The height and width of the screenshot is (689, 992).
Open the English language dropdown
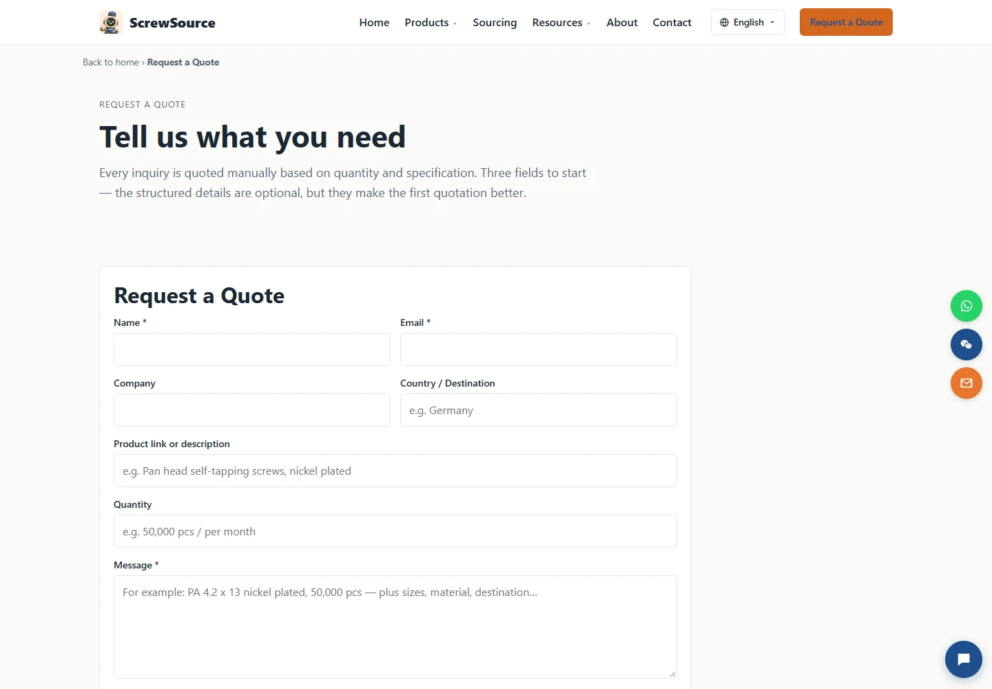(747, 22)
